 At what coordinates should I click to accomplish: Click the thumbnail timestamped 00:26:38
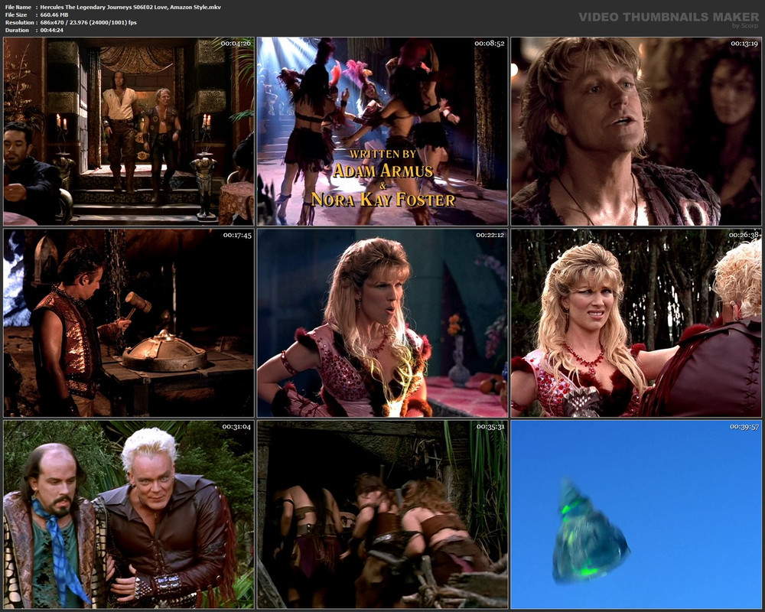(x=636, y=323)
